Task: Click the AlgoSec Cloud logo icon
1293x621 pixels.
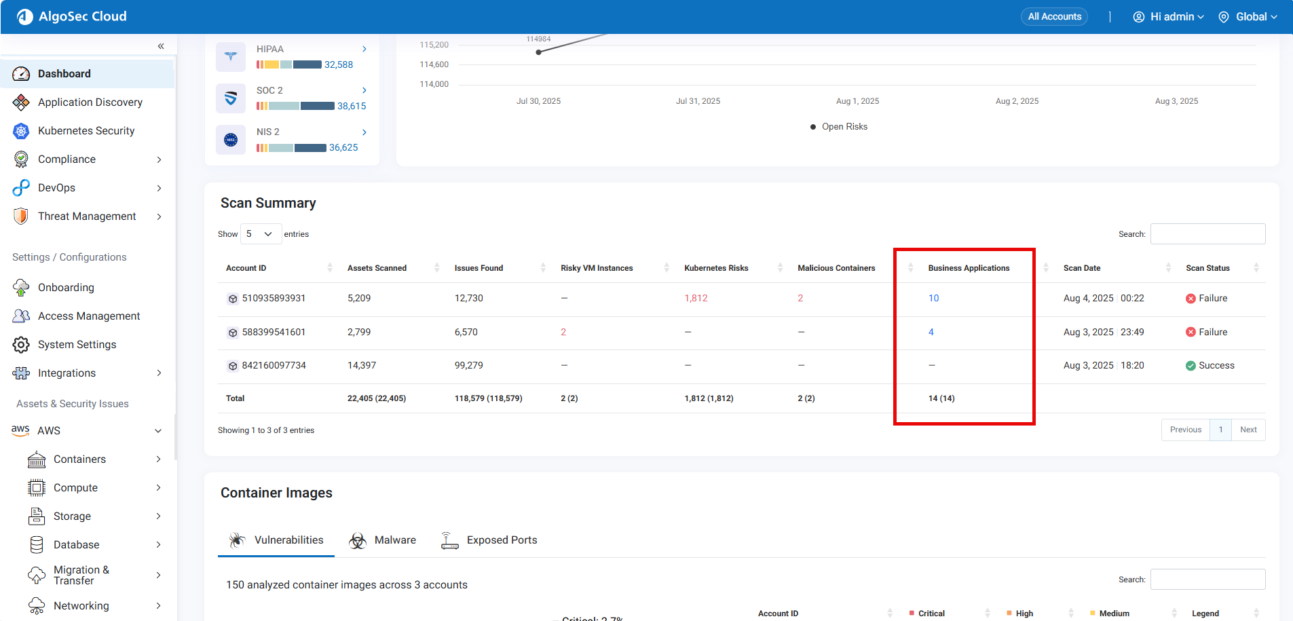Action: tap(25, 17)
